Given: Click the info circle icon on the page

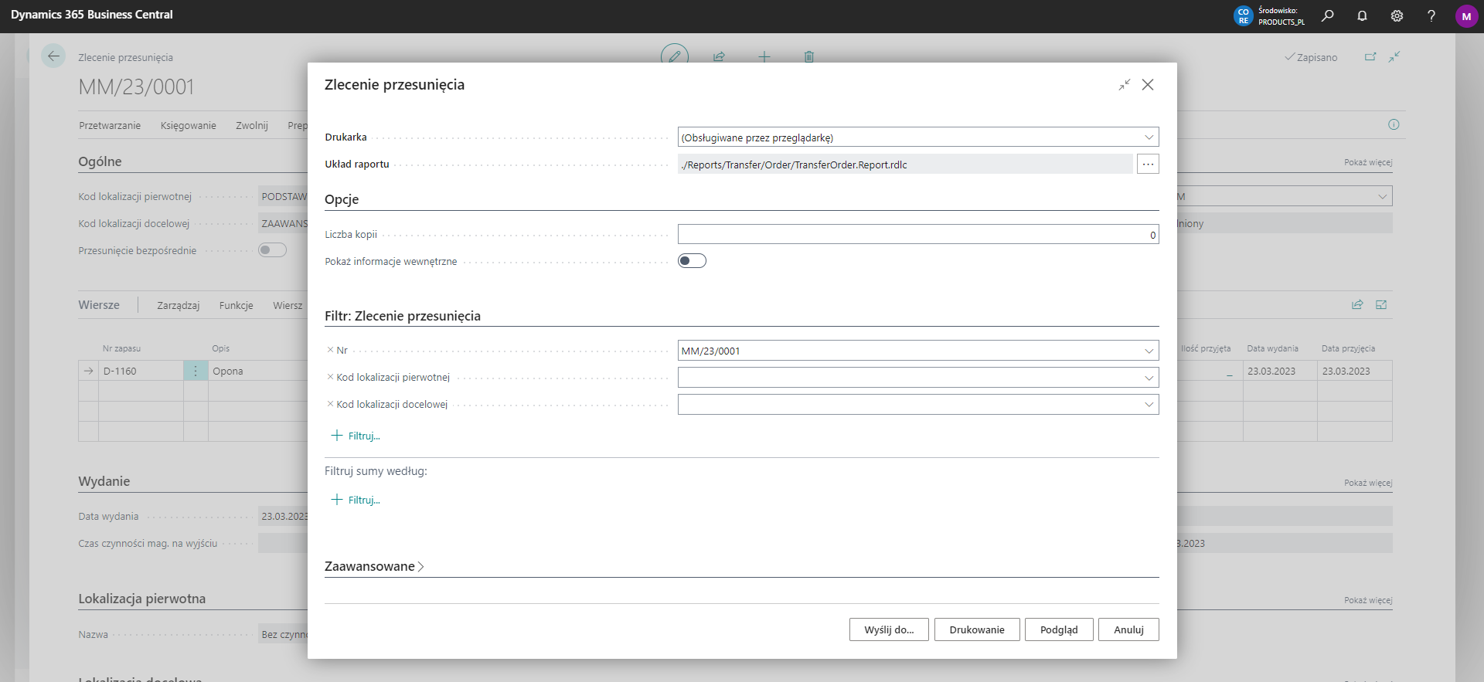Looking at the screenshot, I should pyautogui.click(x=1394, y=124).
